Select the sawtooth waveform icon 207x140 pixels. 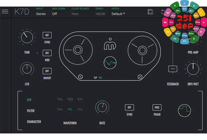(80, 99)
